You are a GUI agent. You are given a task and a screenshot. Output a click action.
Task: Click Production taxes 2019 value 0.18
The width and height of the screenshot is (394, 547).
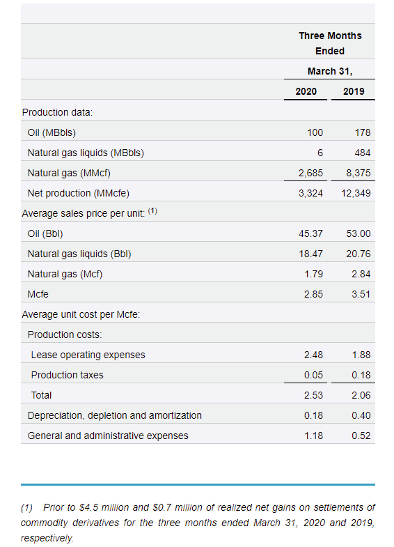click(361, 376)
